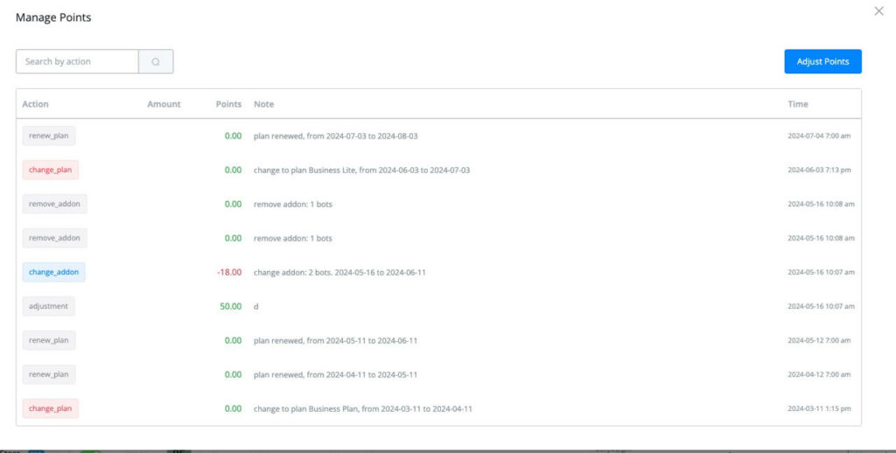Screen dimensions: 896x453
Task: Click the note about 2 bots addon change
Action: click(x=341, y=272)
